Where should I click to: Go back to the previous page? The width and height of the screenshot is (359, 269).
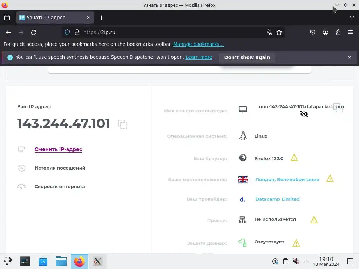pos(8,33)
